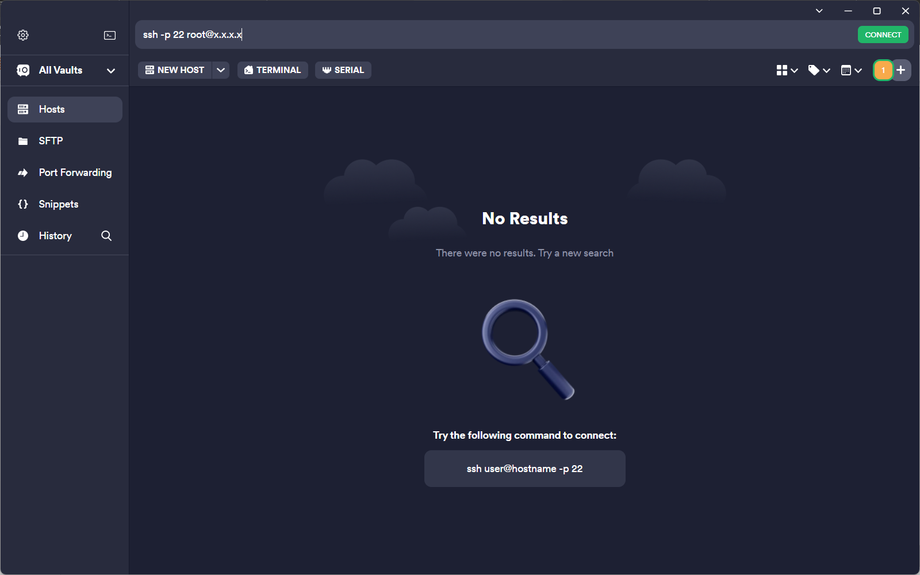Image resolution: width=920 pixels, height=575 pixels.
Task: Launch a Serial connection
Action: [343, 70]
